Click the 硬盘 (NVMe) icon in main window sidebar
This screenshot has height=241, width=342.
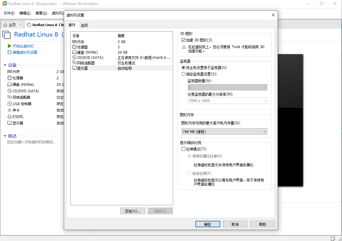(10, 84)
